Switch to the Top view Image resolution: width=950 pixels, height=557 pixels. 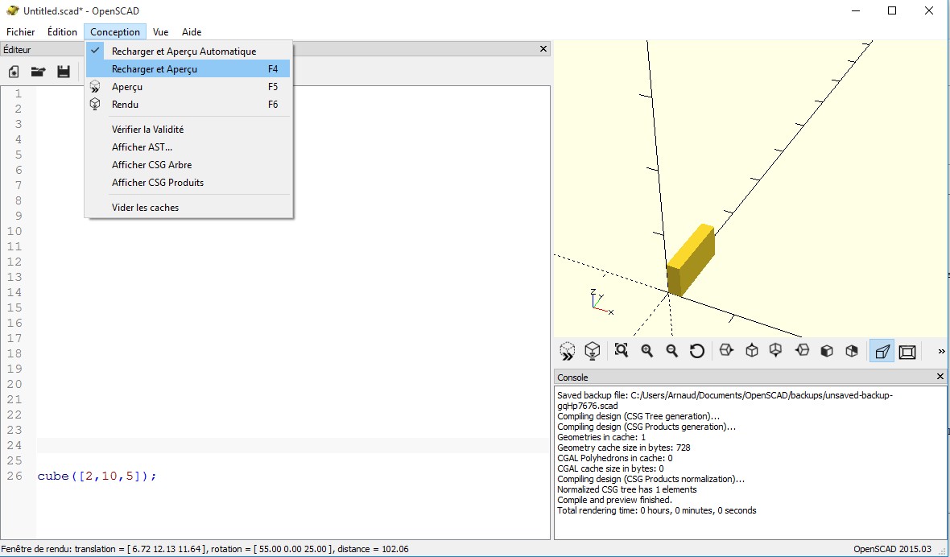pyautogui.click(x=752, y=351)
